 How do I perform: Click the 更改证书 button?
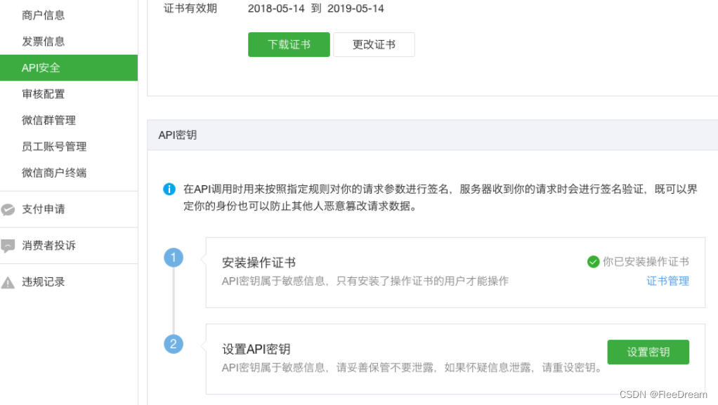[374, 44]
